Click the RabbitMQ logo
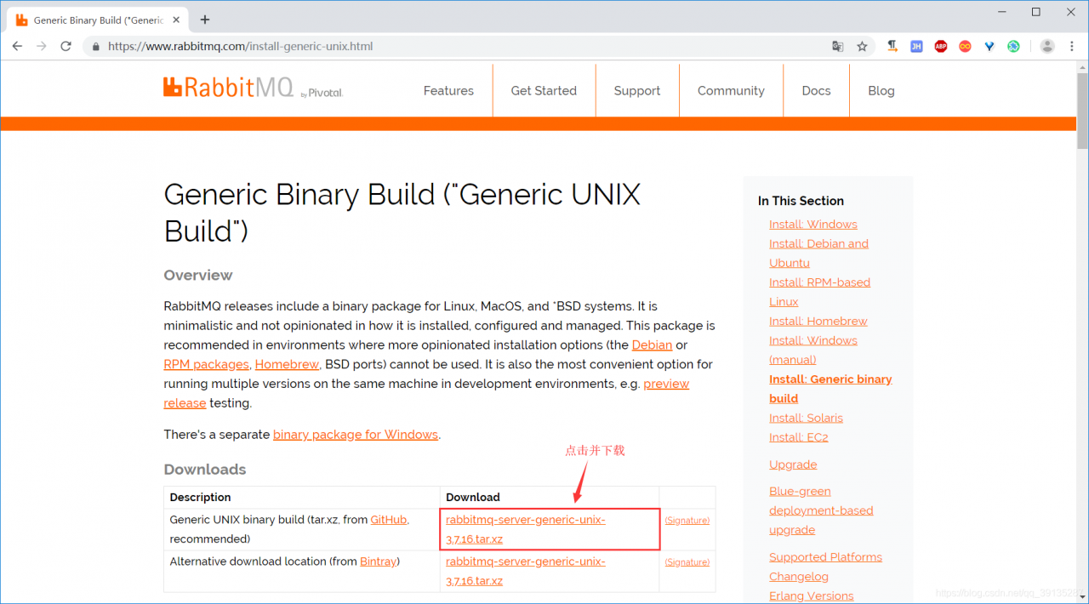 pos(253,88)
